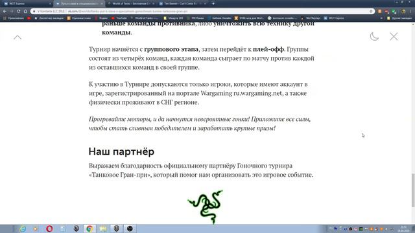Screen dimensions: 415x233
Task: Open the browser home page
Action: pos(25,12)
